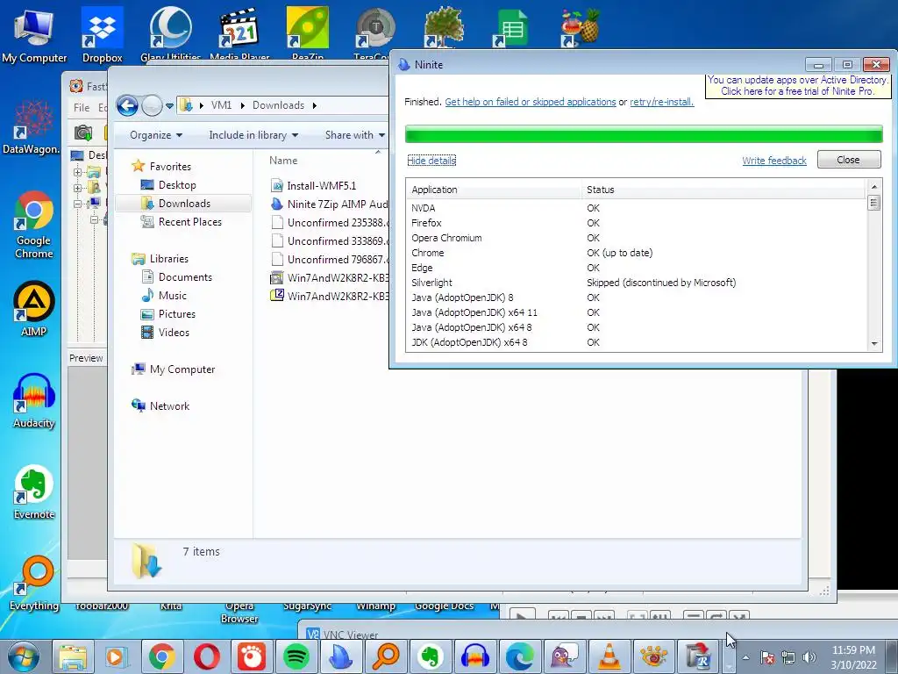Launch Glary Utilities desktop shortcut
The image size is (898, 674).
pos(170,34)
